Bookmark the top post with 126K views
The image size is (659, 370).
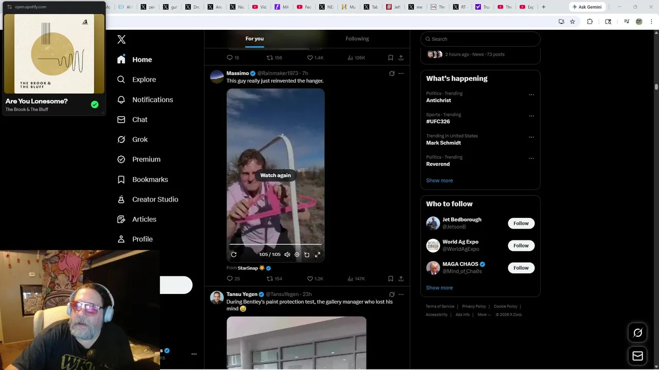click(391, 58)
